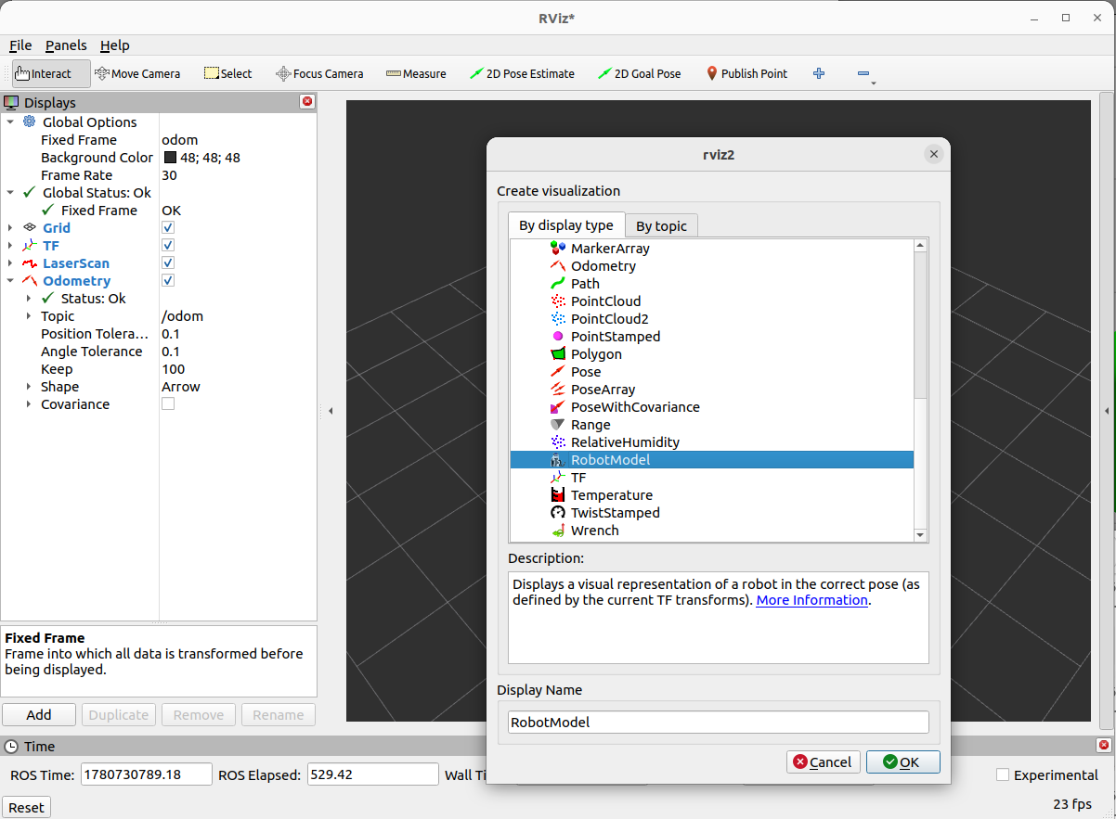The width and height of the screenshot is (1116, 819).
Task: Close the Time panel
Action: pos(1104,745)
